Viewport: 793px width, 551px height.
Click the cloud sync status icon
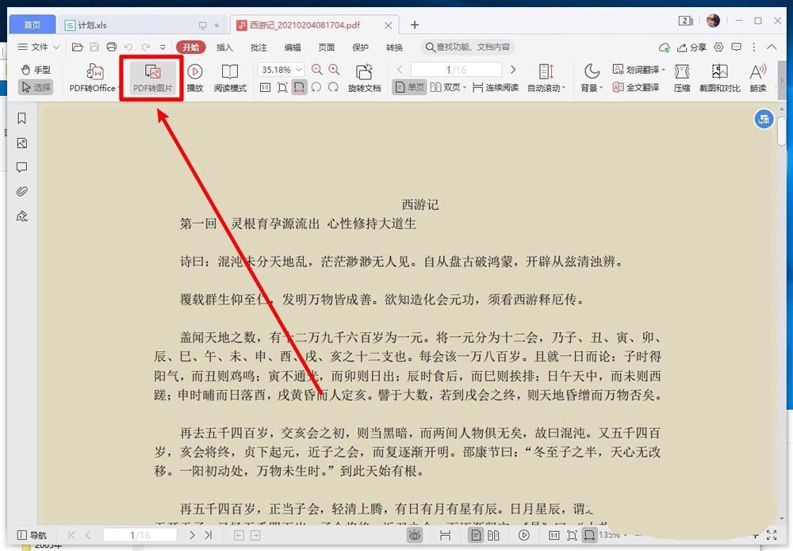tap(664, 47)
